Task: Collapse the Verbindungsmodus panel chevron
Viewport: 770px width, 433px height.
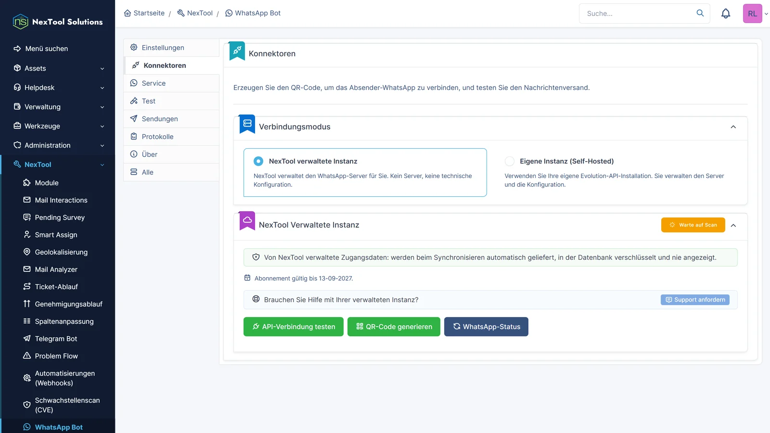Action: 733,127
